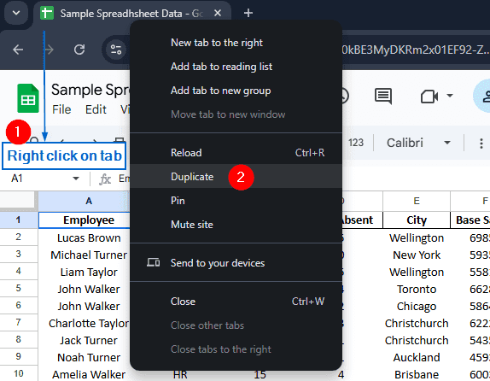Click the City header cell
Screen dimensions: 490x381
(x=417, y=220)
